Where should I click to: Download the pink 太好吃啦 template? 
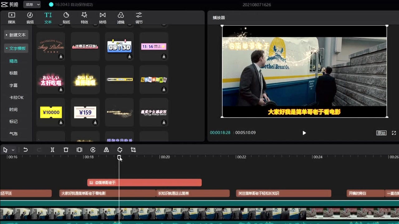coord(61,89)
